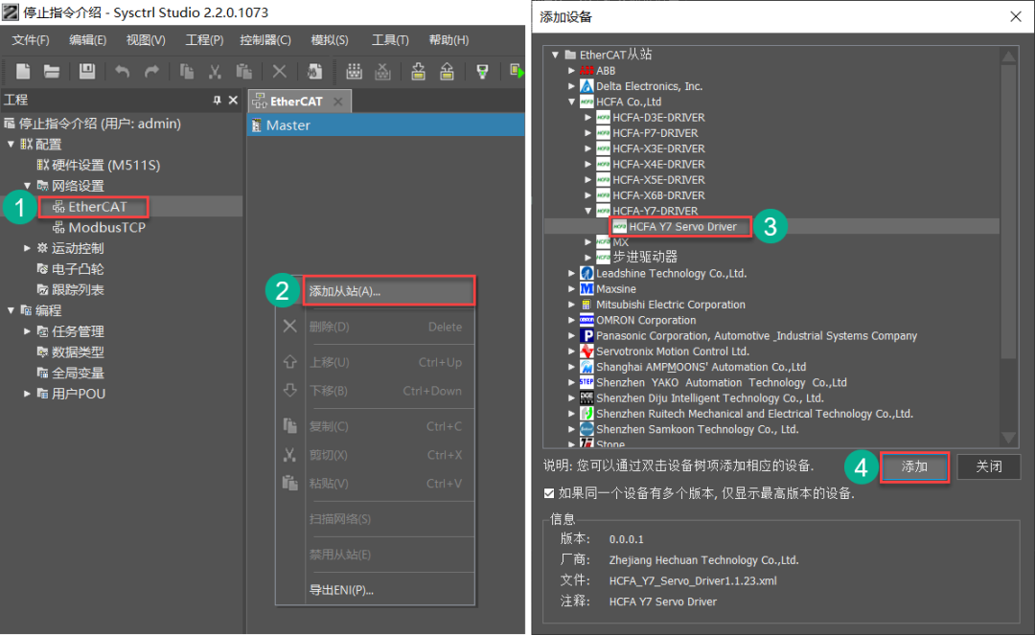The width and height of the screenshot is (1035, 635).
Task: Collapse the HCFA Co.,Ltd vendor node
Action: pos(571,102)
